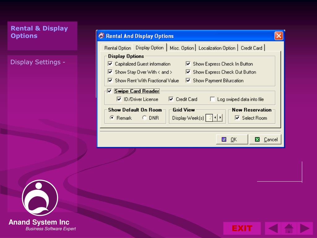Click the Display Week(s) number field
317x238 pixels.
pos(209,118)
